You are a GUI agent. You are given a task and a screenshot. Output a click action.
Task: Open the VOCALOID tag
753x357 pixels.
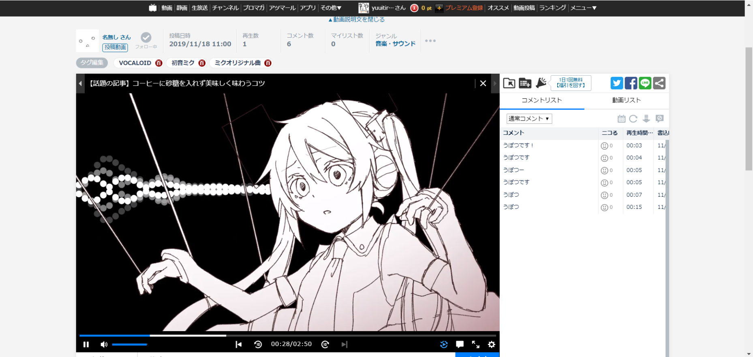135,63
